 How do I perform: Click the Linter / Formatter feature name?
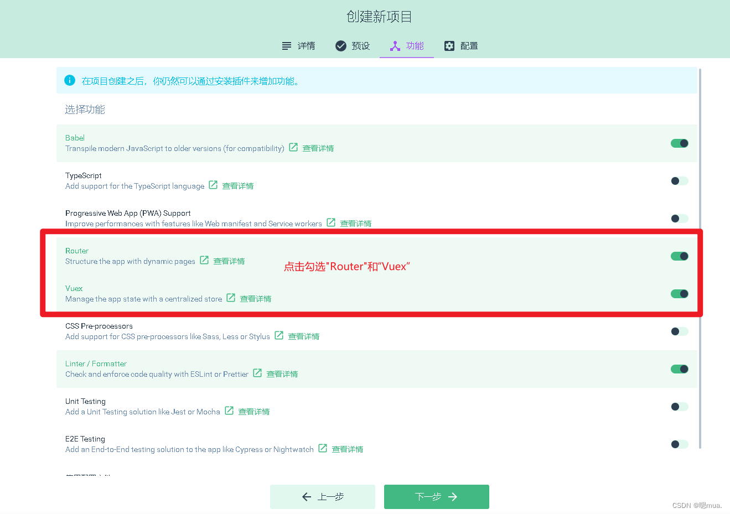pos(96,364)
